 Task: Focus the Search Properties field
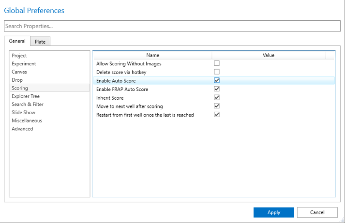click(172, 26)
